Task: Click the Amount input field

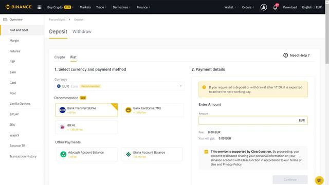Action: click(253, 120)
